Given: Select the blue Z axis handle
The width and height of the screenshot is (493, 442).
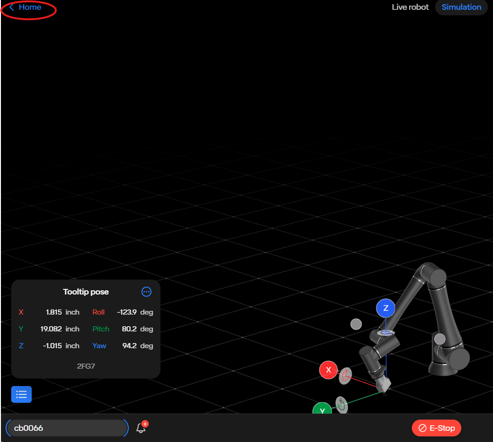Looking at the screenshot, I should [385, 308].
